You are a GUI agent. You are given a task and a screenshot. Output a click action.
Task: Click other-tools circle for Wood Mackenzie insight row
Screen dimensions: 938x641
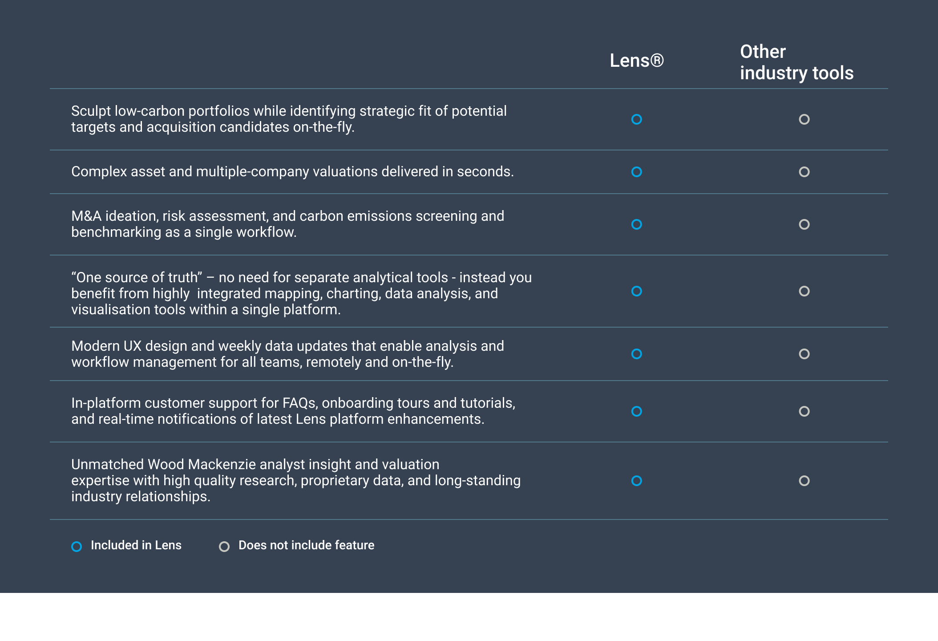pyautogui.click(x=804, y=481)
